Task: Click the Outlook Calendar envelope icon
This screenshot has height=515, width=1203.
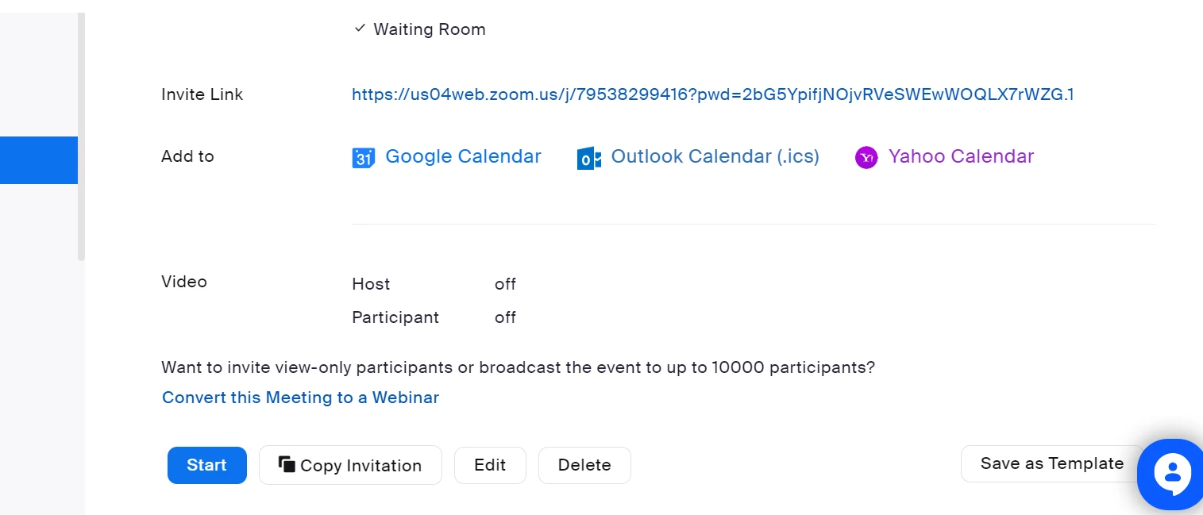Action: [588, 158]
